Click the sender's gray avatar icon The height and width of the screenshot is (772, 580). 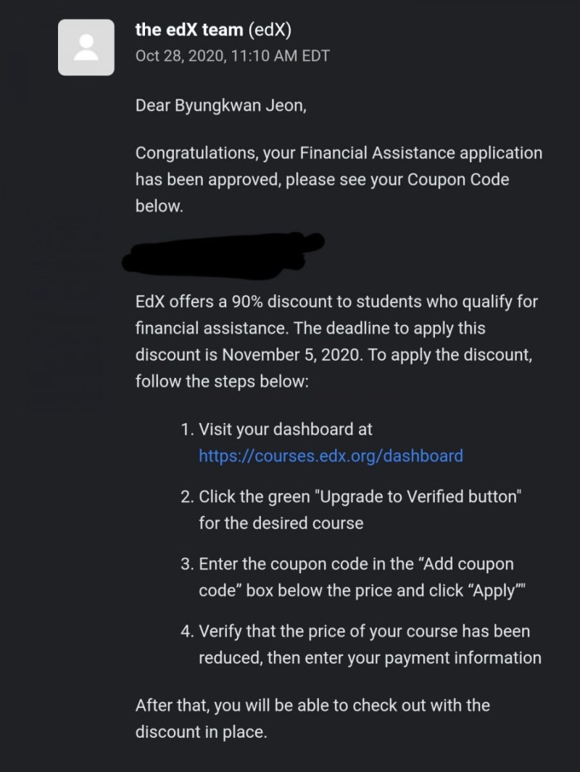(86, 47)
